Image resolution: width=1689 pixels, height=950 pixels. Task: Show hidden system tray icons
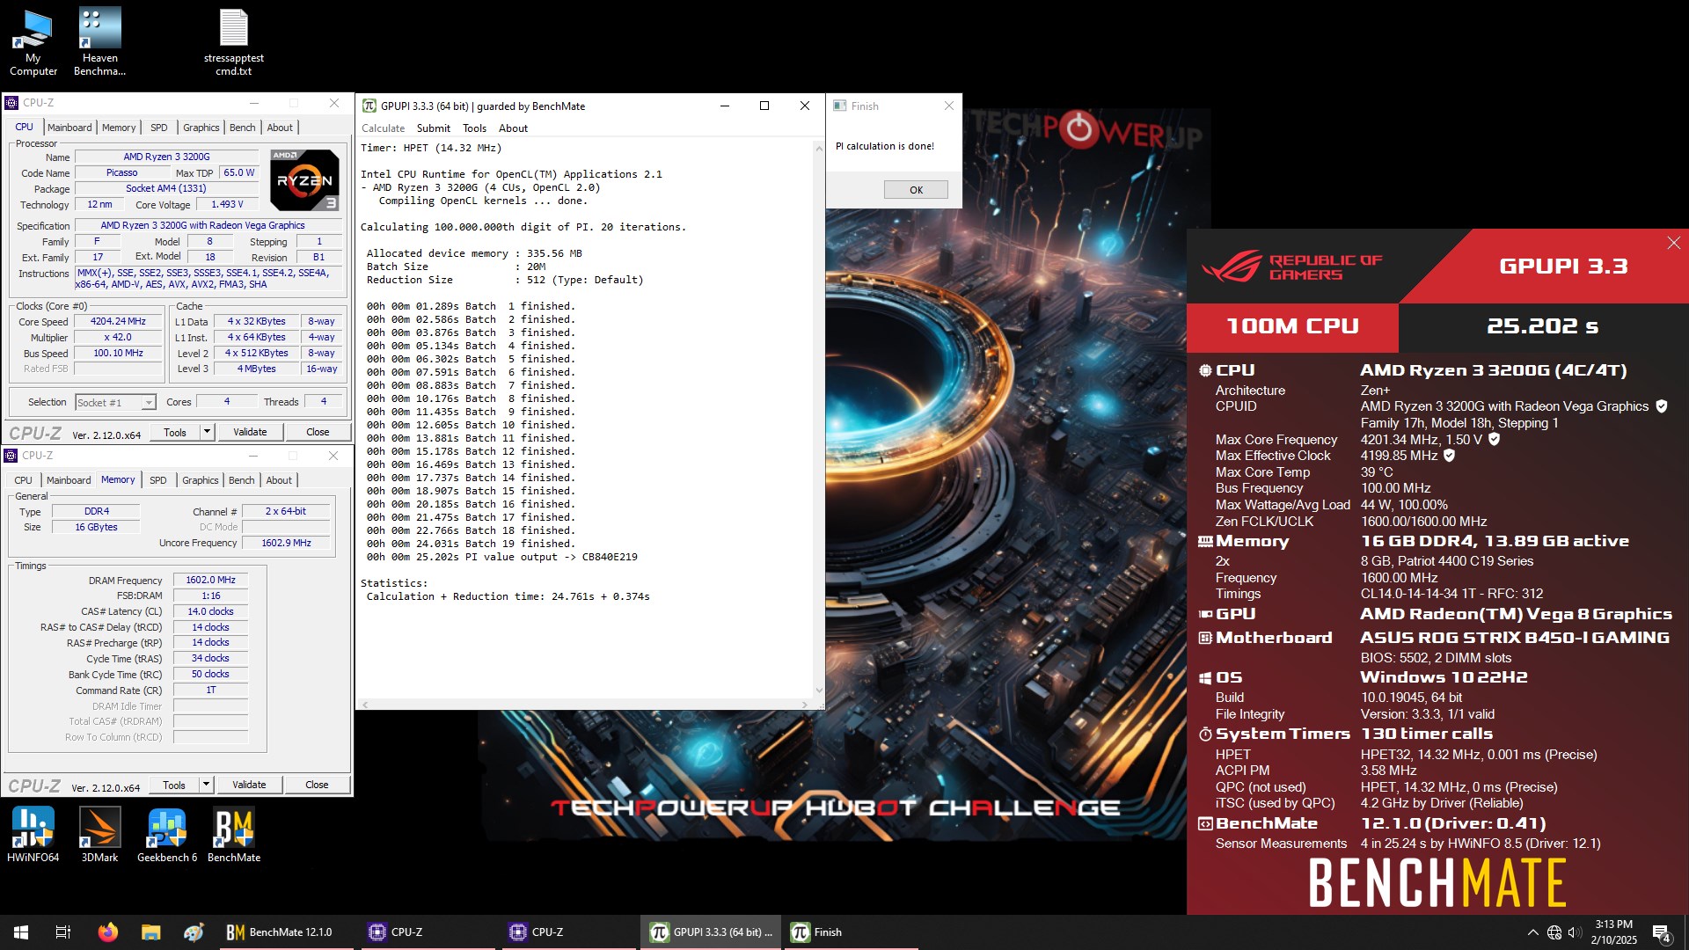(1533, 932)
